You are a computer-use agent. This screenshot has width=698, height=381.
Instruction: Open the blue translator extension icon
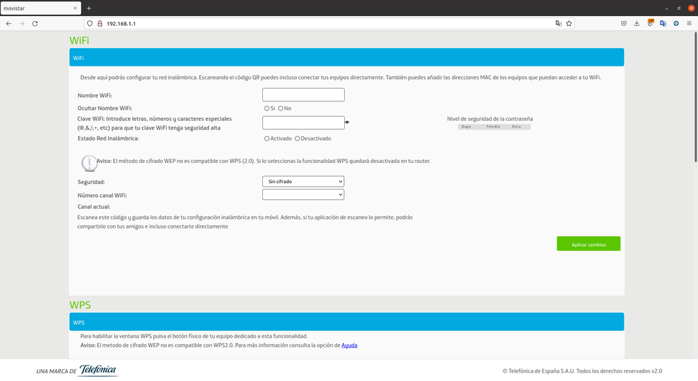[663, 24]
